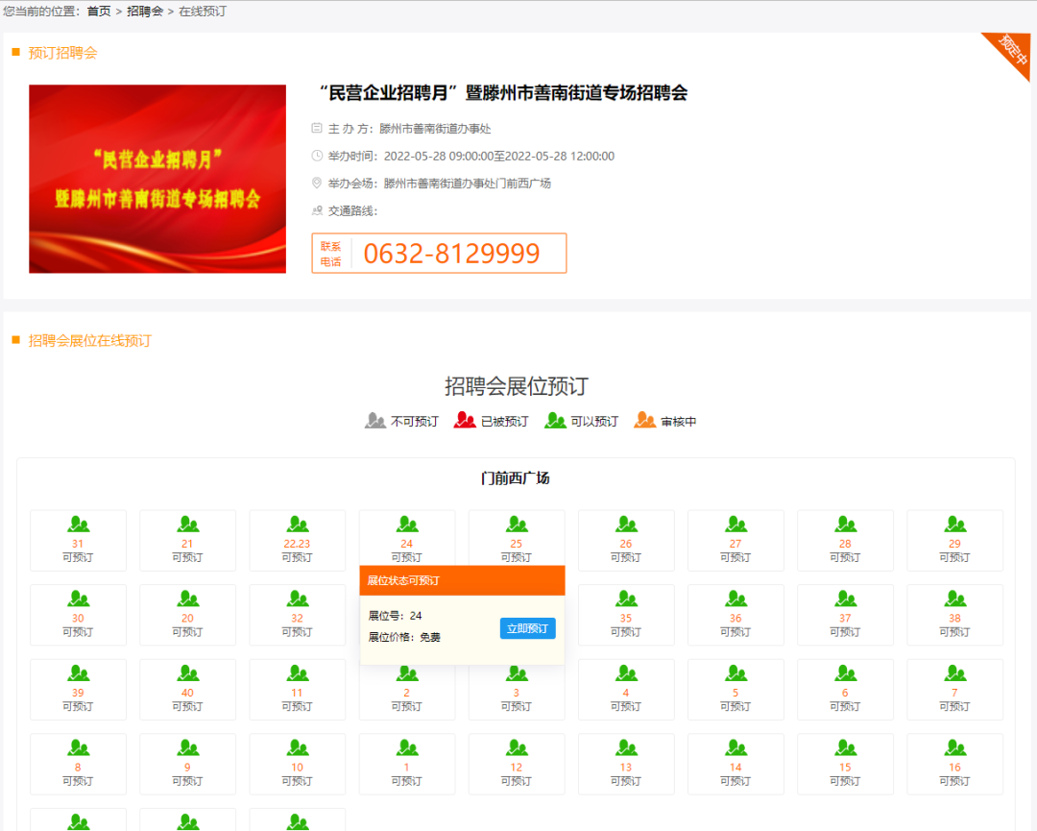Click the gray 不可预订 legend icon
This screenshot has height=831, width=1037.
coord(375,420)
